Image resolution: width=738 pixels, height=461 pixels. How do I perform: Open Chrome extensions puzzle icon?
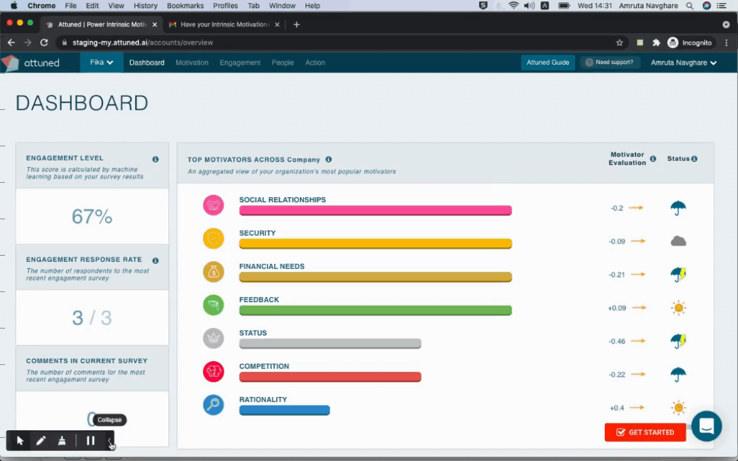[656, 43]
